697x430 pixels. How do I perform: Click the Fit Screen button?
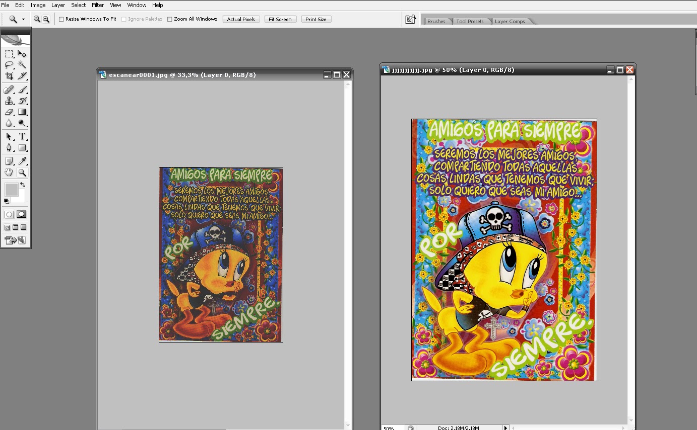coord(280,19)
